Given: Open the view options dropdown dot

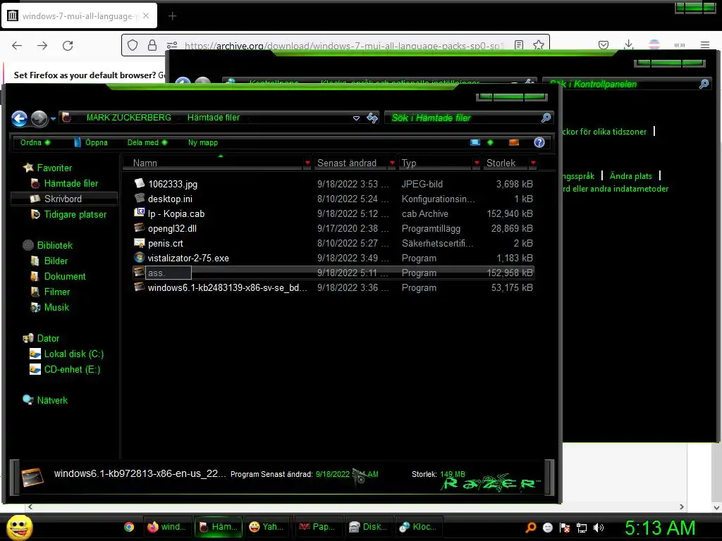Looking at the screenshot, I should point(490,142).
